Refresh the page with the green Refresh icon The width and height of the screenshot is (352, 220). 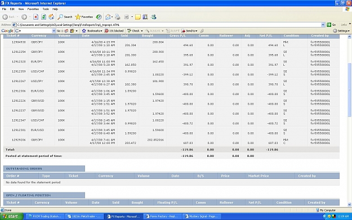[44, 17]
